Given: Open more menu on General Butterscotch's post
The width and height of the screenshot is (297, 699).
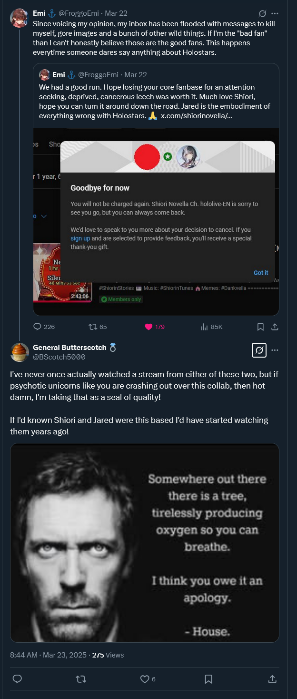Looking at the screenshot, I should tap(275, 350).
